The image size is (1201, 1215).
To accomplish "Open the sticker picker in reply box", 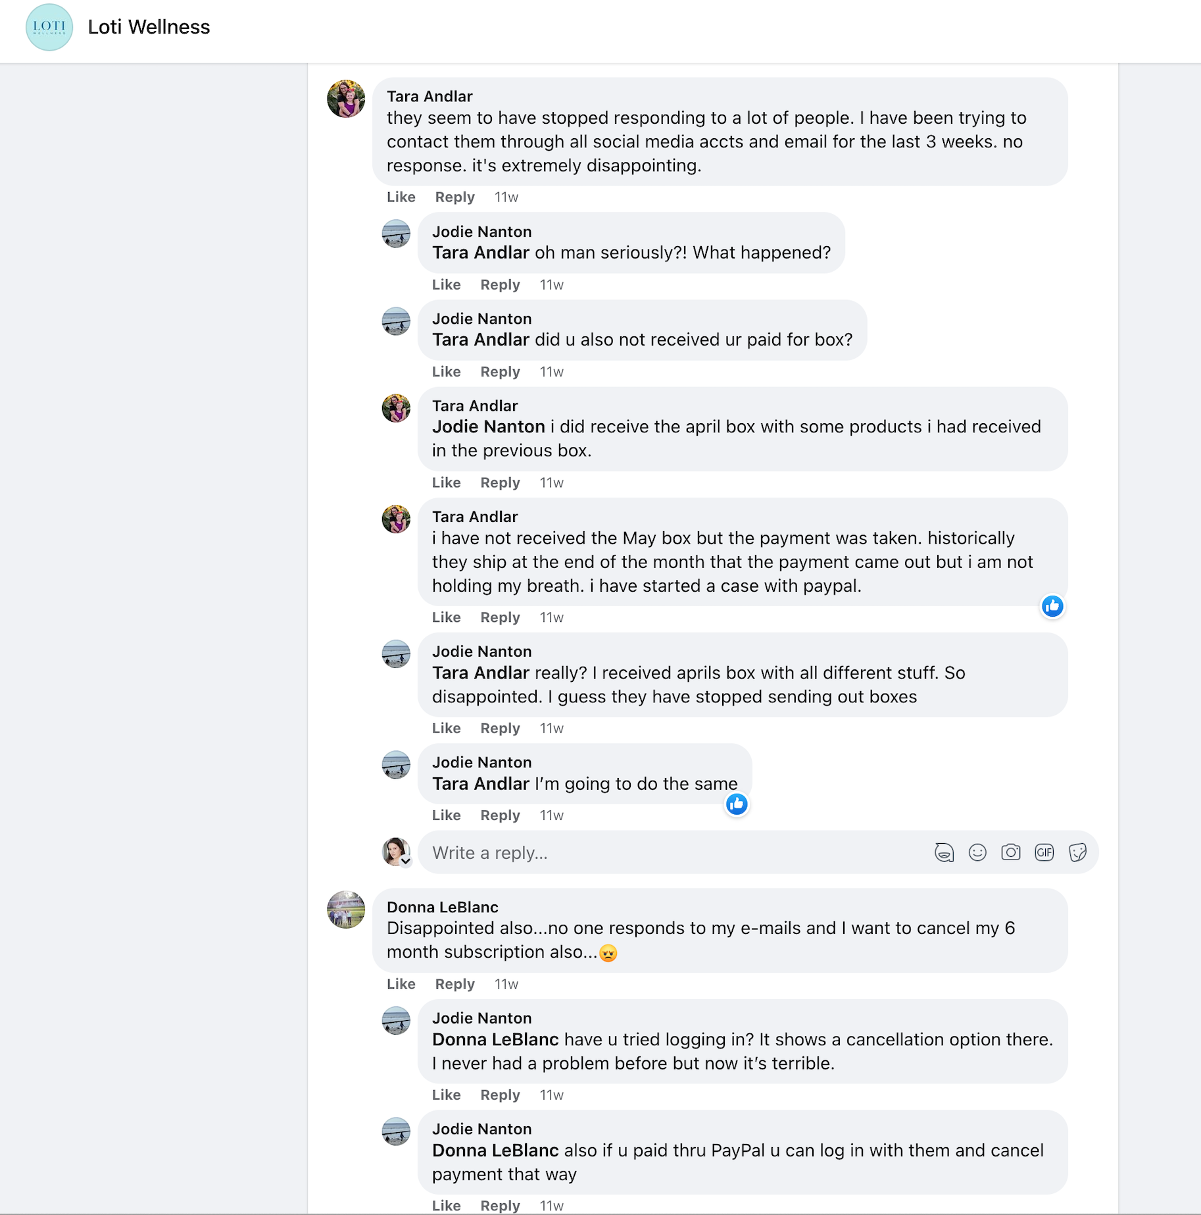I will (1077, 853).
